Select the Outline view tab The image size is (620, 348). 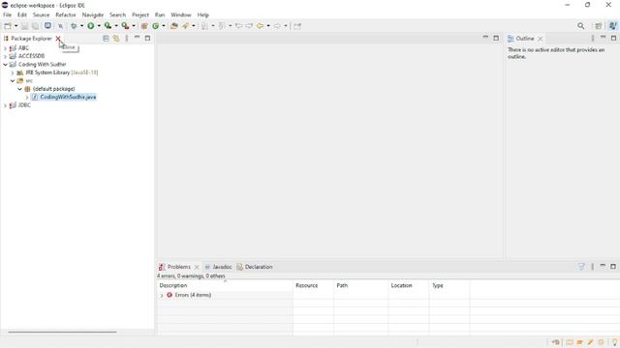(525, 39)
